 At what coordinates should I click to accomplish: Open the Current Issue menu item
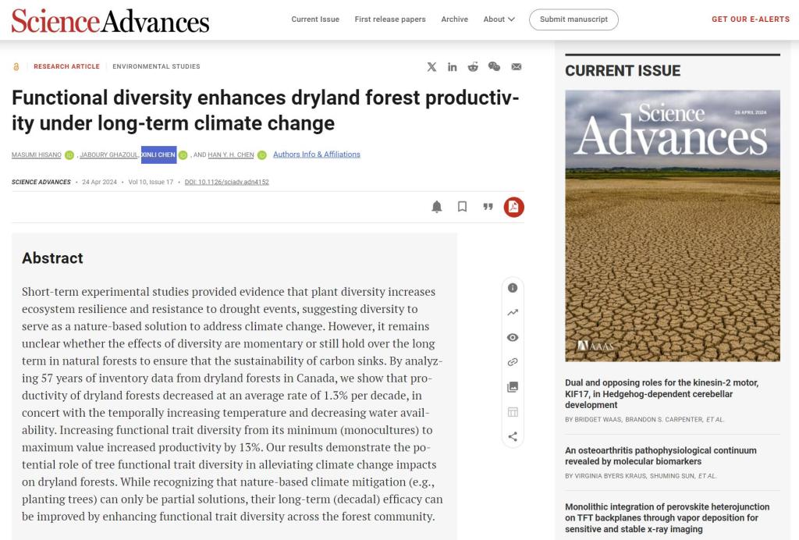(315, 20)
